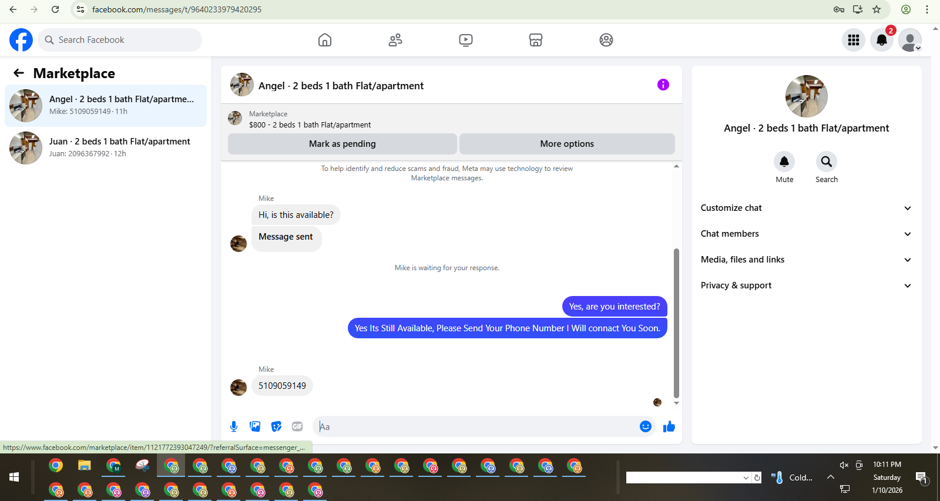Screen dimensions: 940x501
Task: Click the 'Yes, are you interested?' message
Action: [x=615, y=307]
